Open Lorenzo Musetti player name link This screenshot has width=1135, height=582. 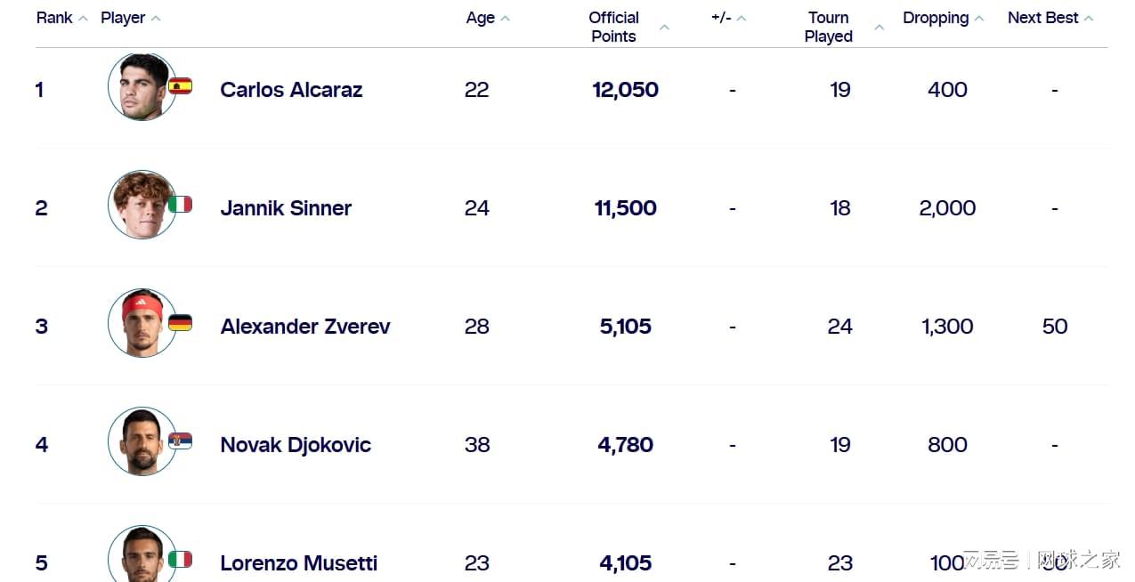point(298,563)
